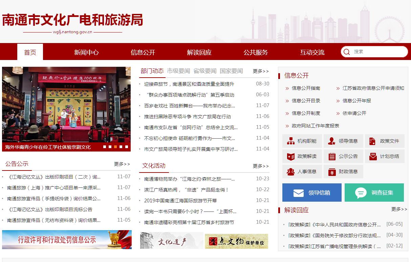Open 市文广旅局领导班子 article

tap(191, 149)
